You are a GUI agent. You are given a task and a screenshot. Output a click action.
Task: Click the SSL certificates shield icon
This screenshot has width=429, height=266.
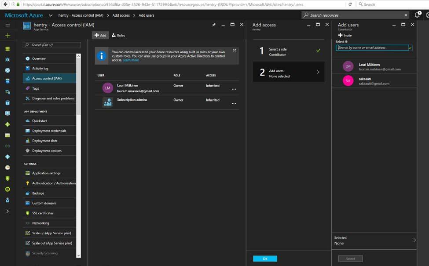tap(27, 213)
